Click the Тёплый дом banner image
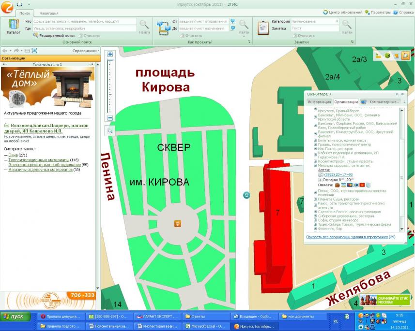415x331 pixels. [x=47, y=87]
